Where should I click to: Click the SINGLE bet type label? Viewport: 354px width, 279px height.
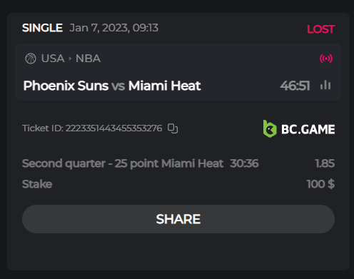42,28
